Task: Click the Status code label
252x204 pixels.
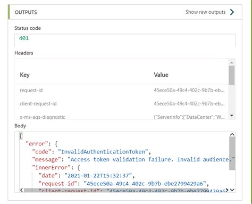Action: point(28,28)
